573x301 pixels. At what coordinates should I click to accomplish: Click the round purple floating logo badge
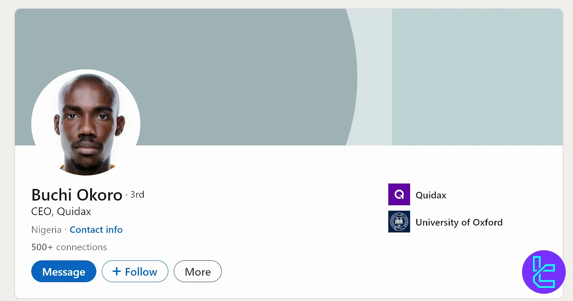tap(544, 272)
